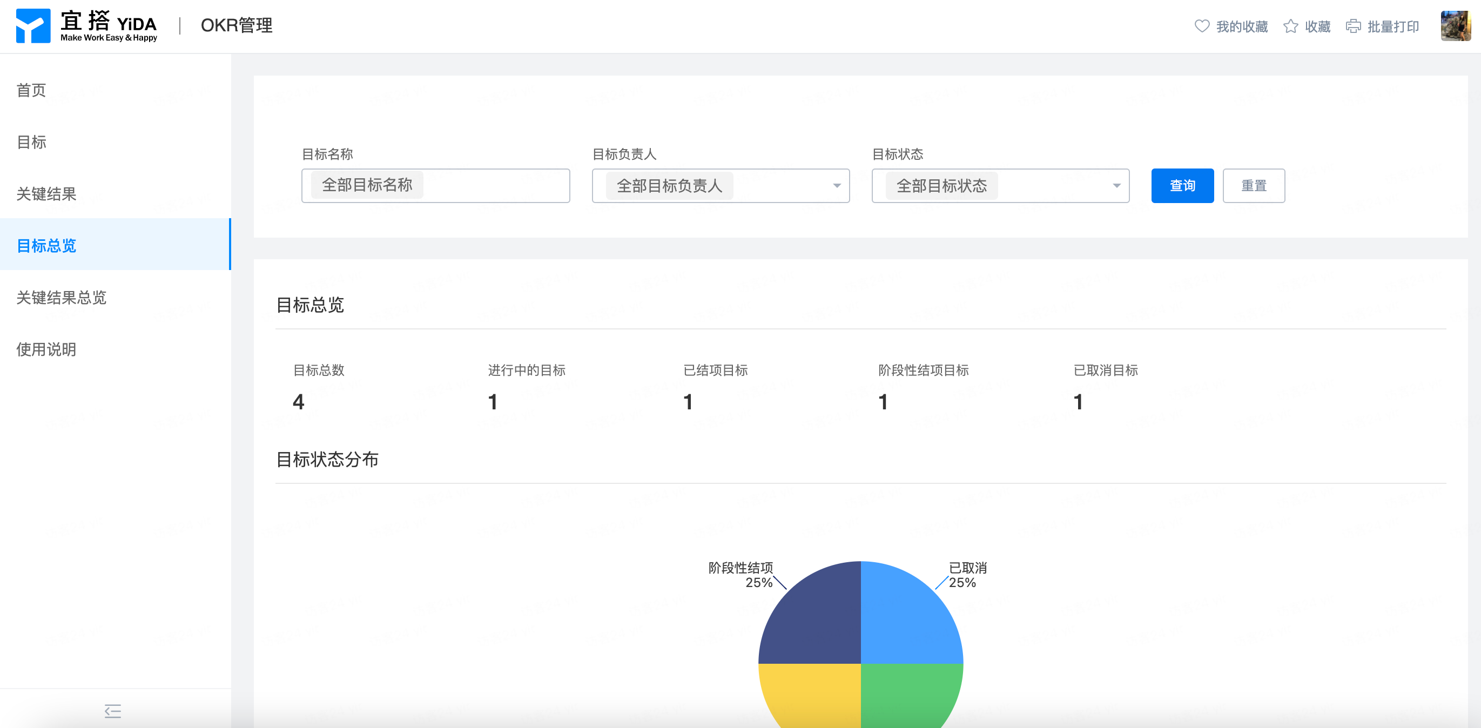Click the heart icon for 我的收藏
The width and height of the screenshot is (1481, 728).
tap(1202, 26)
